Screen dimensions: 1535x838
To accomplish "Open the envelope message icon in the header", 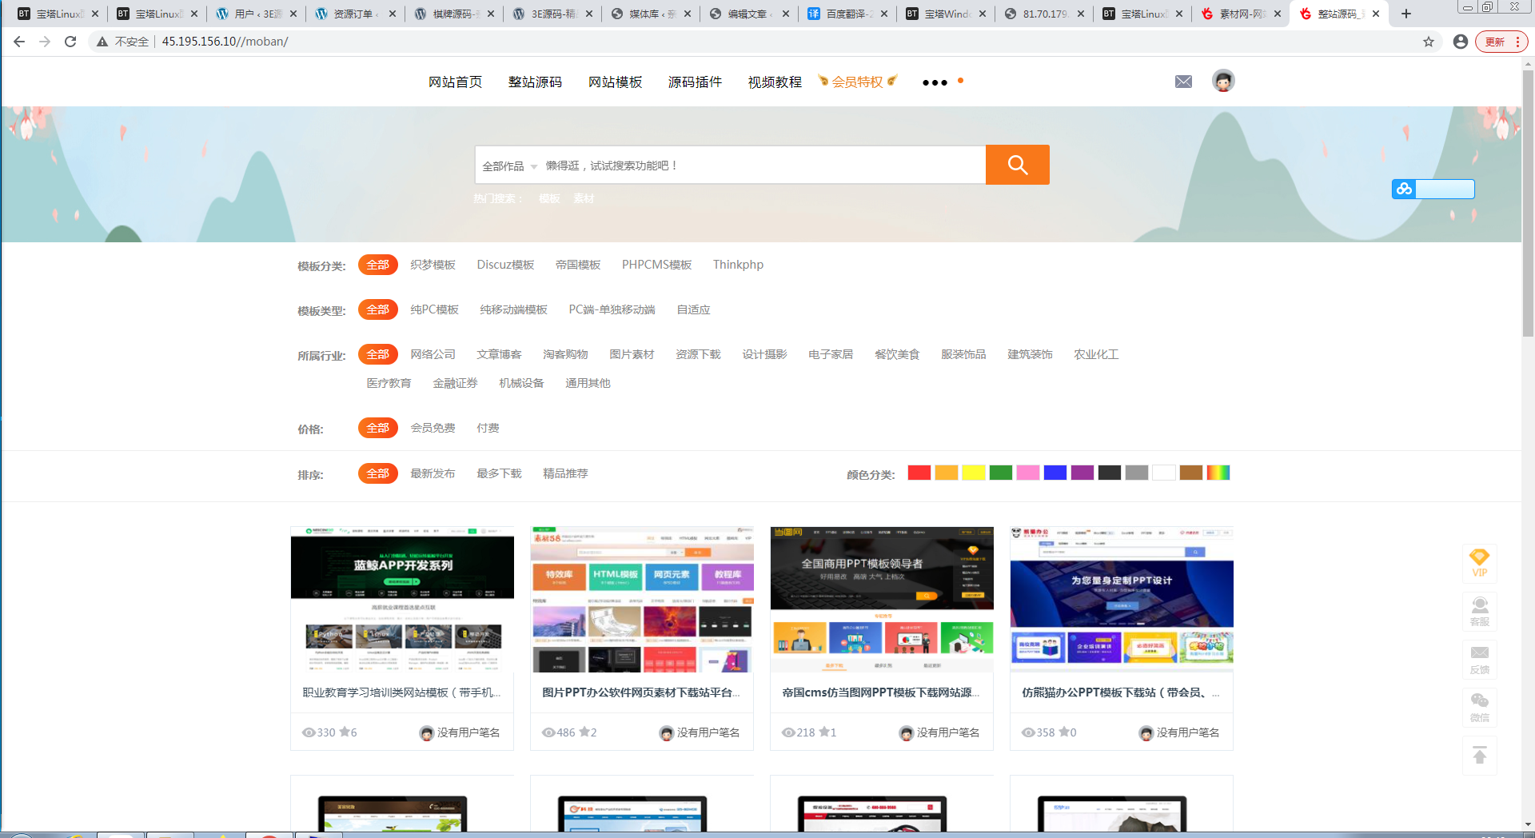I will point(1183,81).
